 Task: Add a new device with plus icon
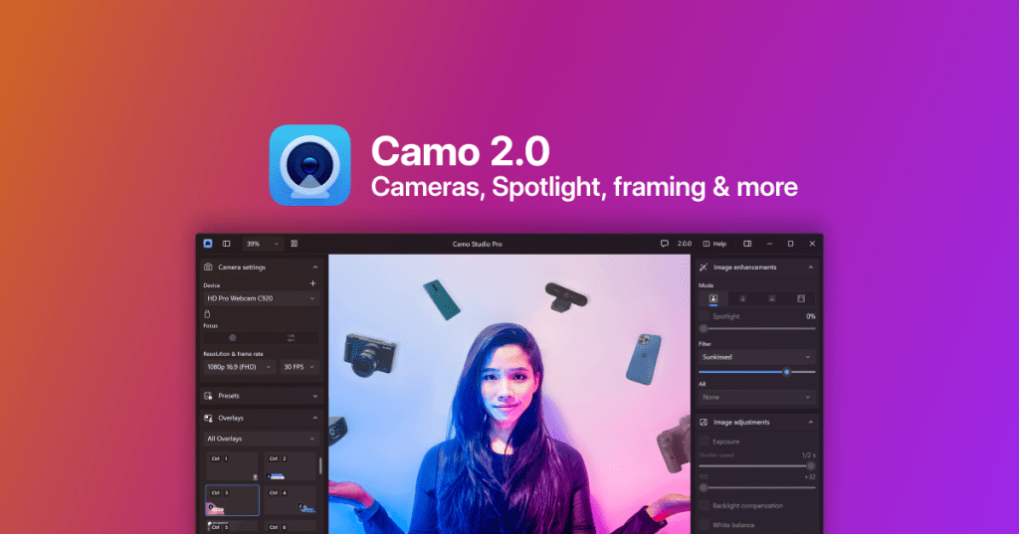(312, 283)
